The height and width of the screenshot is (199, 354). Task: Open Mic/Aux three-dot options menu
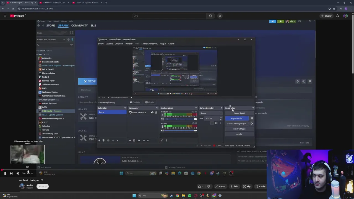(162, 127)
